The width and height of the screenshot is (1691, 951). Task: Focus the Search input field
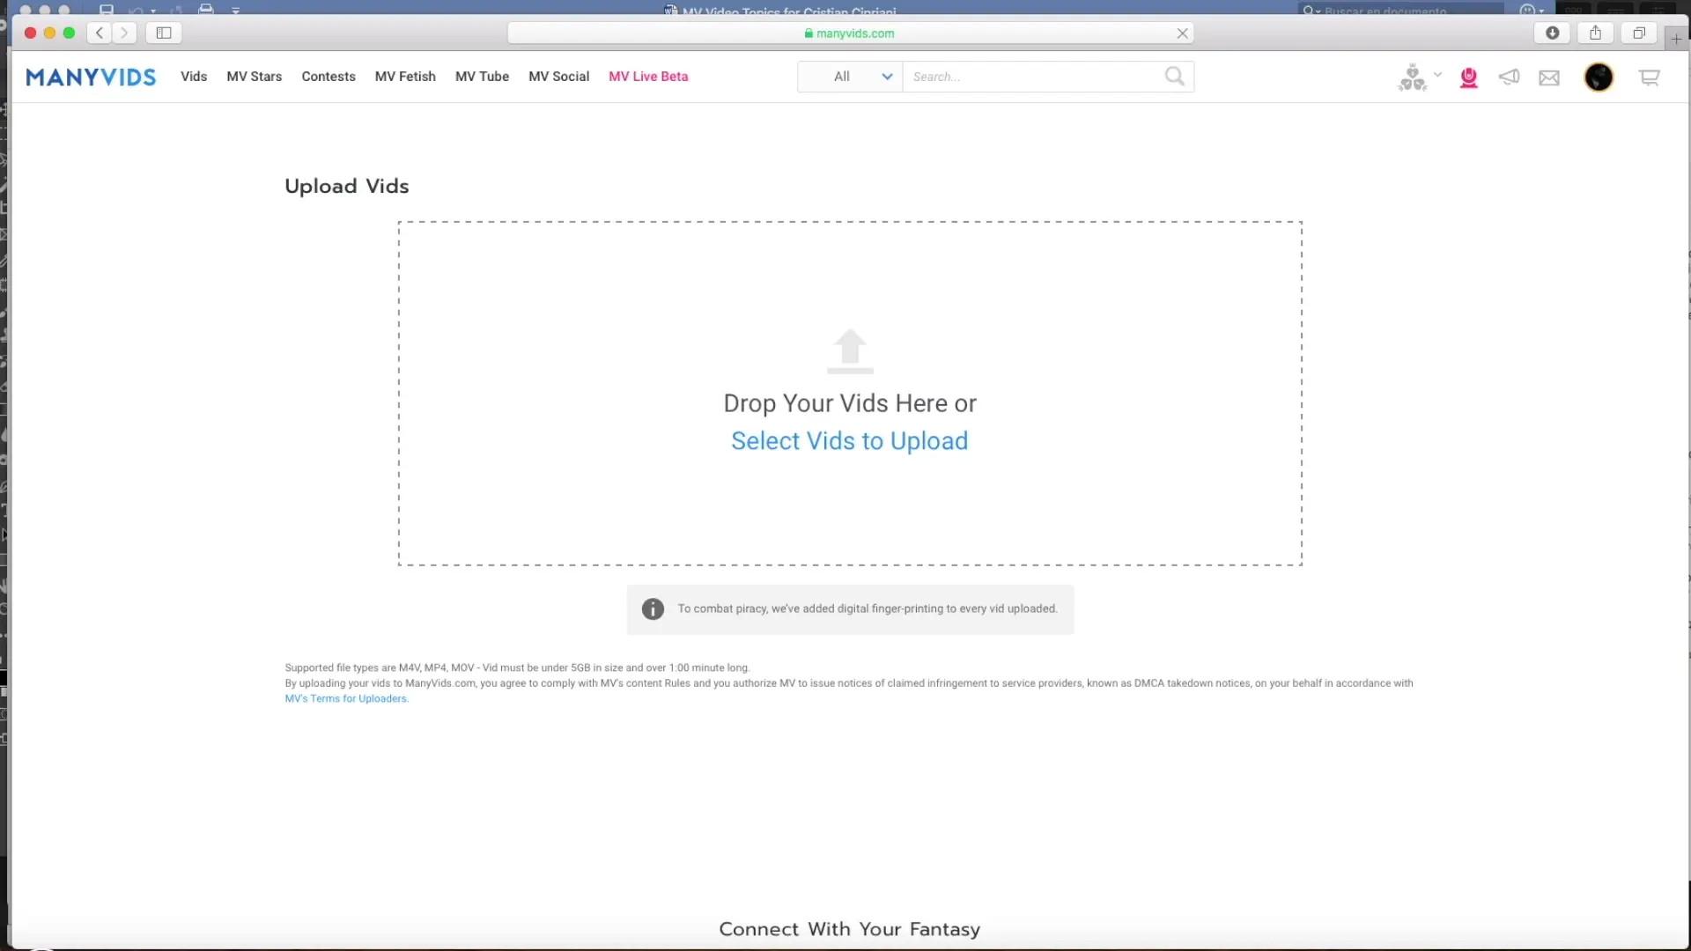tap(1035, 77)
